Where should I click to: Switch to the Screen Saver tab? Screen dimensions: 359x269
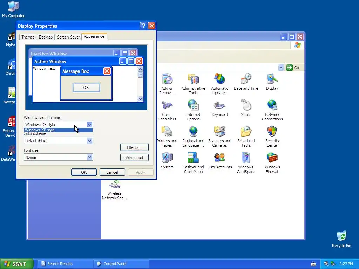click(68, 37)
